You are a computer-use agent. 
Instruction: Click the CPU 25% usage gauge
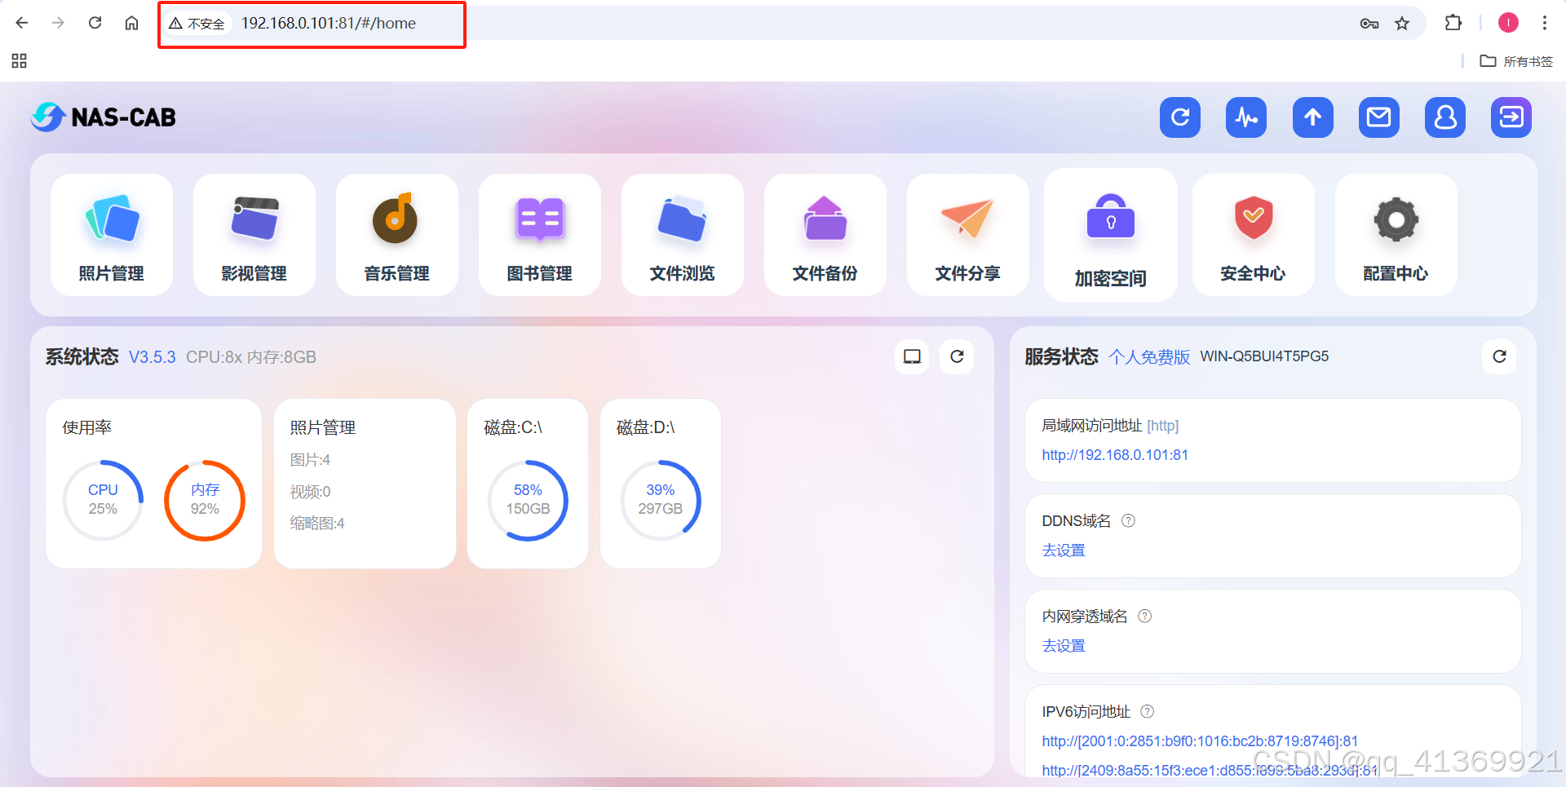point(103,500)
